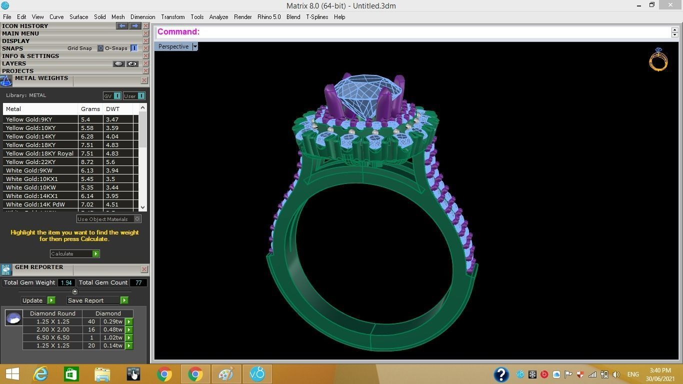Click green arrow for 0.48tw row
This screenshot has height=384, width=683.
129,329
